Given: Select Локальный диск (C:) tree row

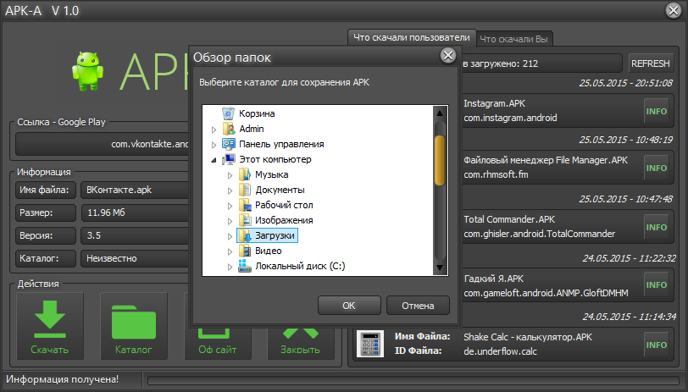Looking at the screenshot, I should click(x=300, y=266).
